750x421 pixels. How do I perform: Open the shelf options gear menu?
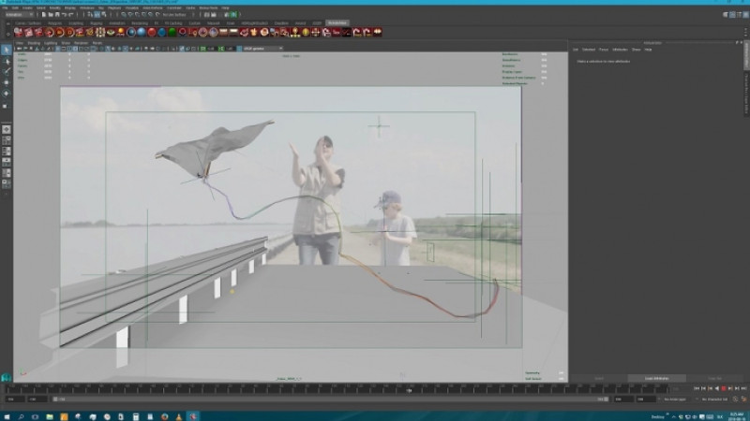(x=7, y=35)
